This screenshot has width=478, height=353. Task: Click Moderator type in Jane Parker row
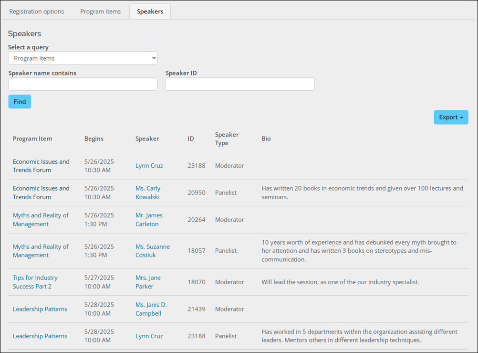(229, 282)
